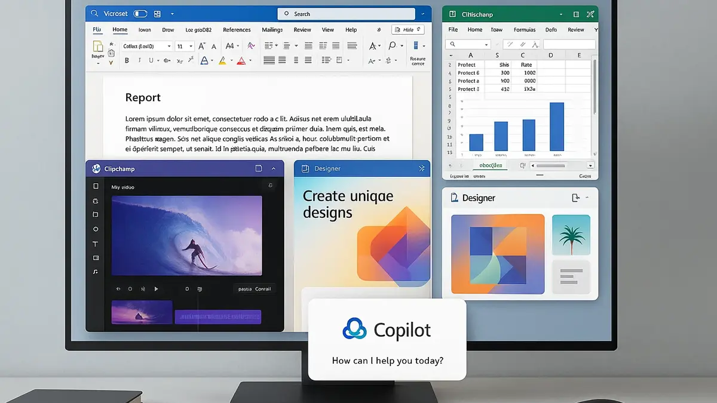
Task: Select the video clip thumbnail in the timeline
Action: coord(142,312)
